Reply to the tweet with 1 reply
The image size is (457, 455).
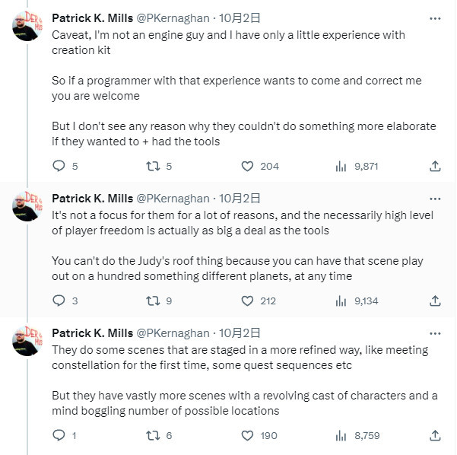tap(59, 435)
